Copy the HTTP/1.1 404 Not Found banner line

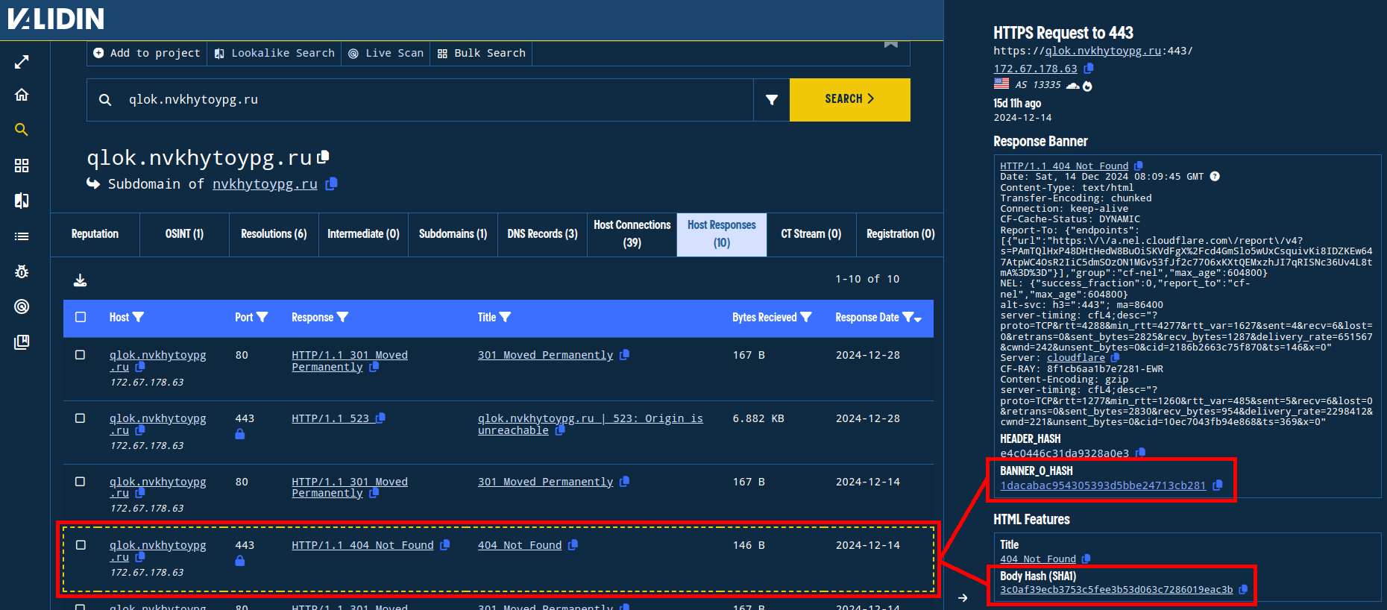1138,166
